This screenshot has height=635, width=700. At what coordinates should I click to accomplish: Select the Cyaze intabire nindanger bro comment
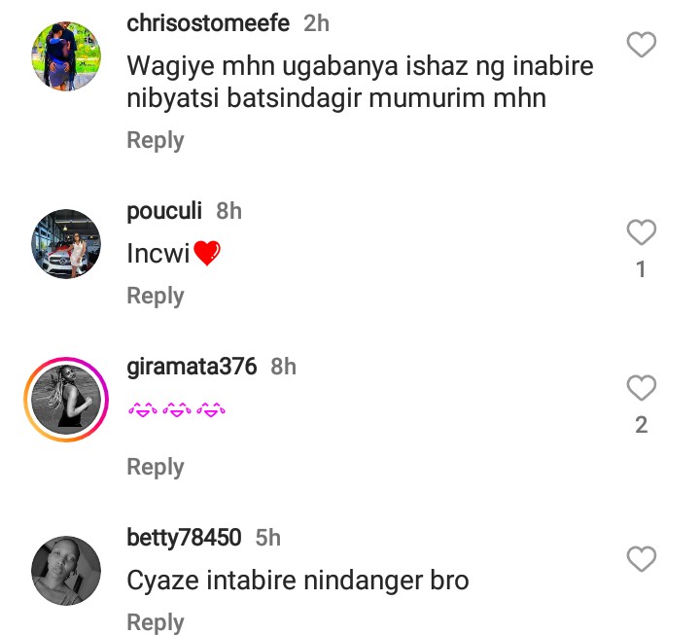click(x=297, y=581)
